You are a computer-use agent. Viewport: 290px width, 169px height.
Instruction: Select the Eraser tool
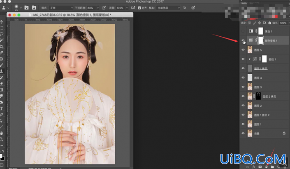pos(2,84)
